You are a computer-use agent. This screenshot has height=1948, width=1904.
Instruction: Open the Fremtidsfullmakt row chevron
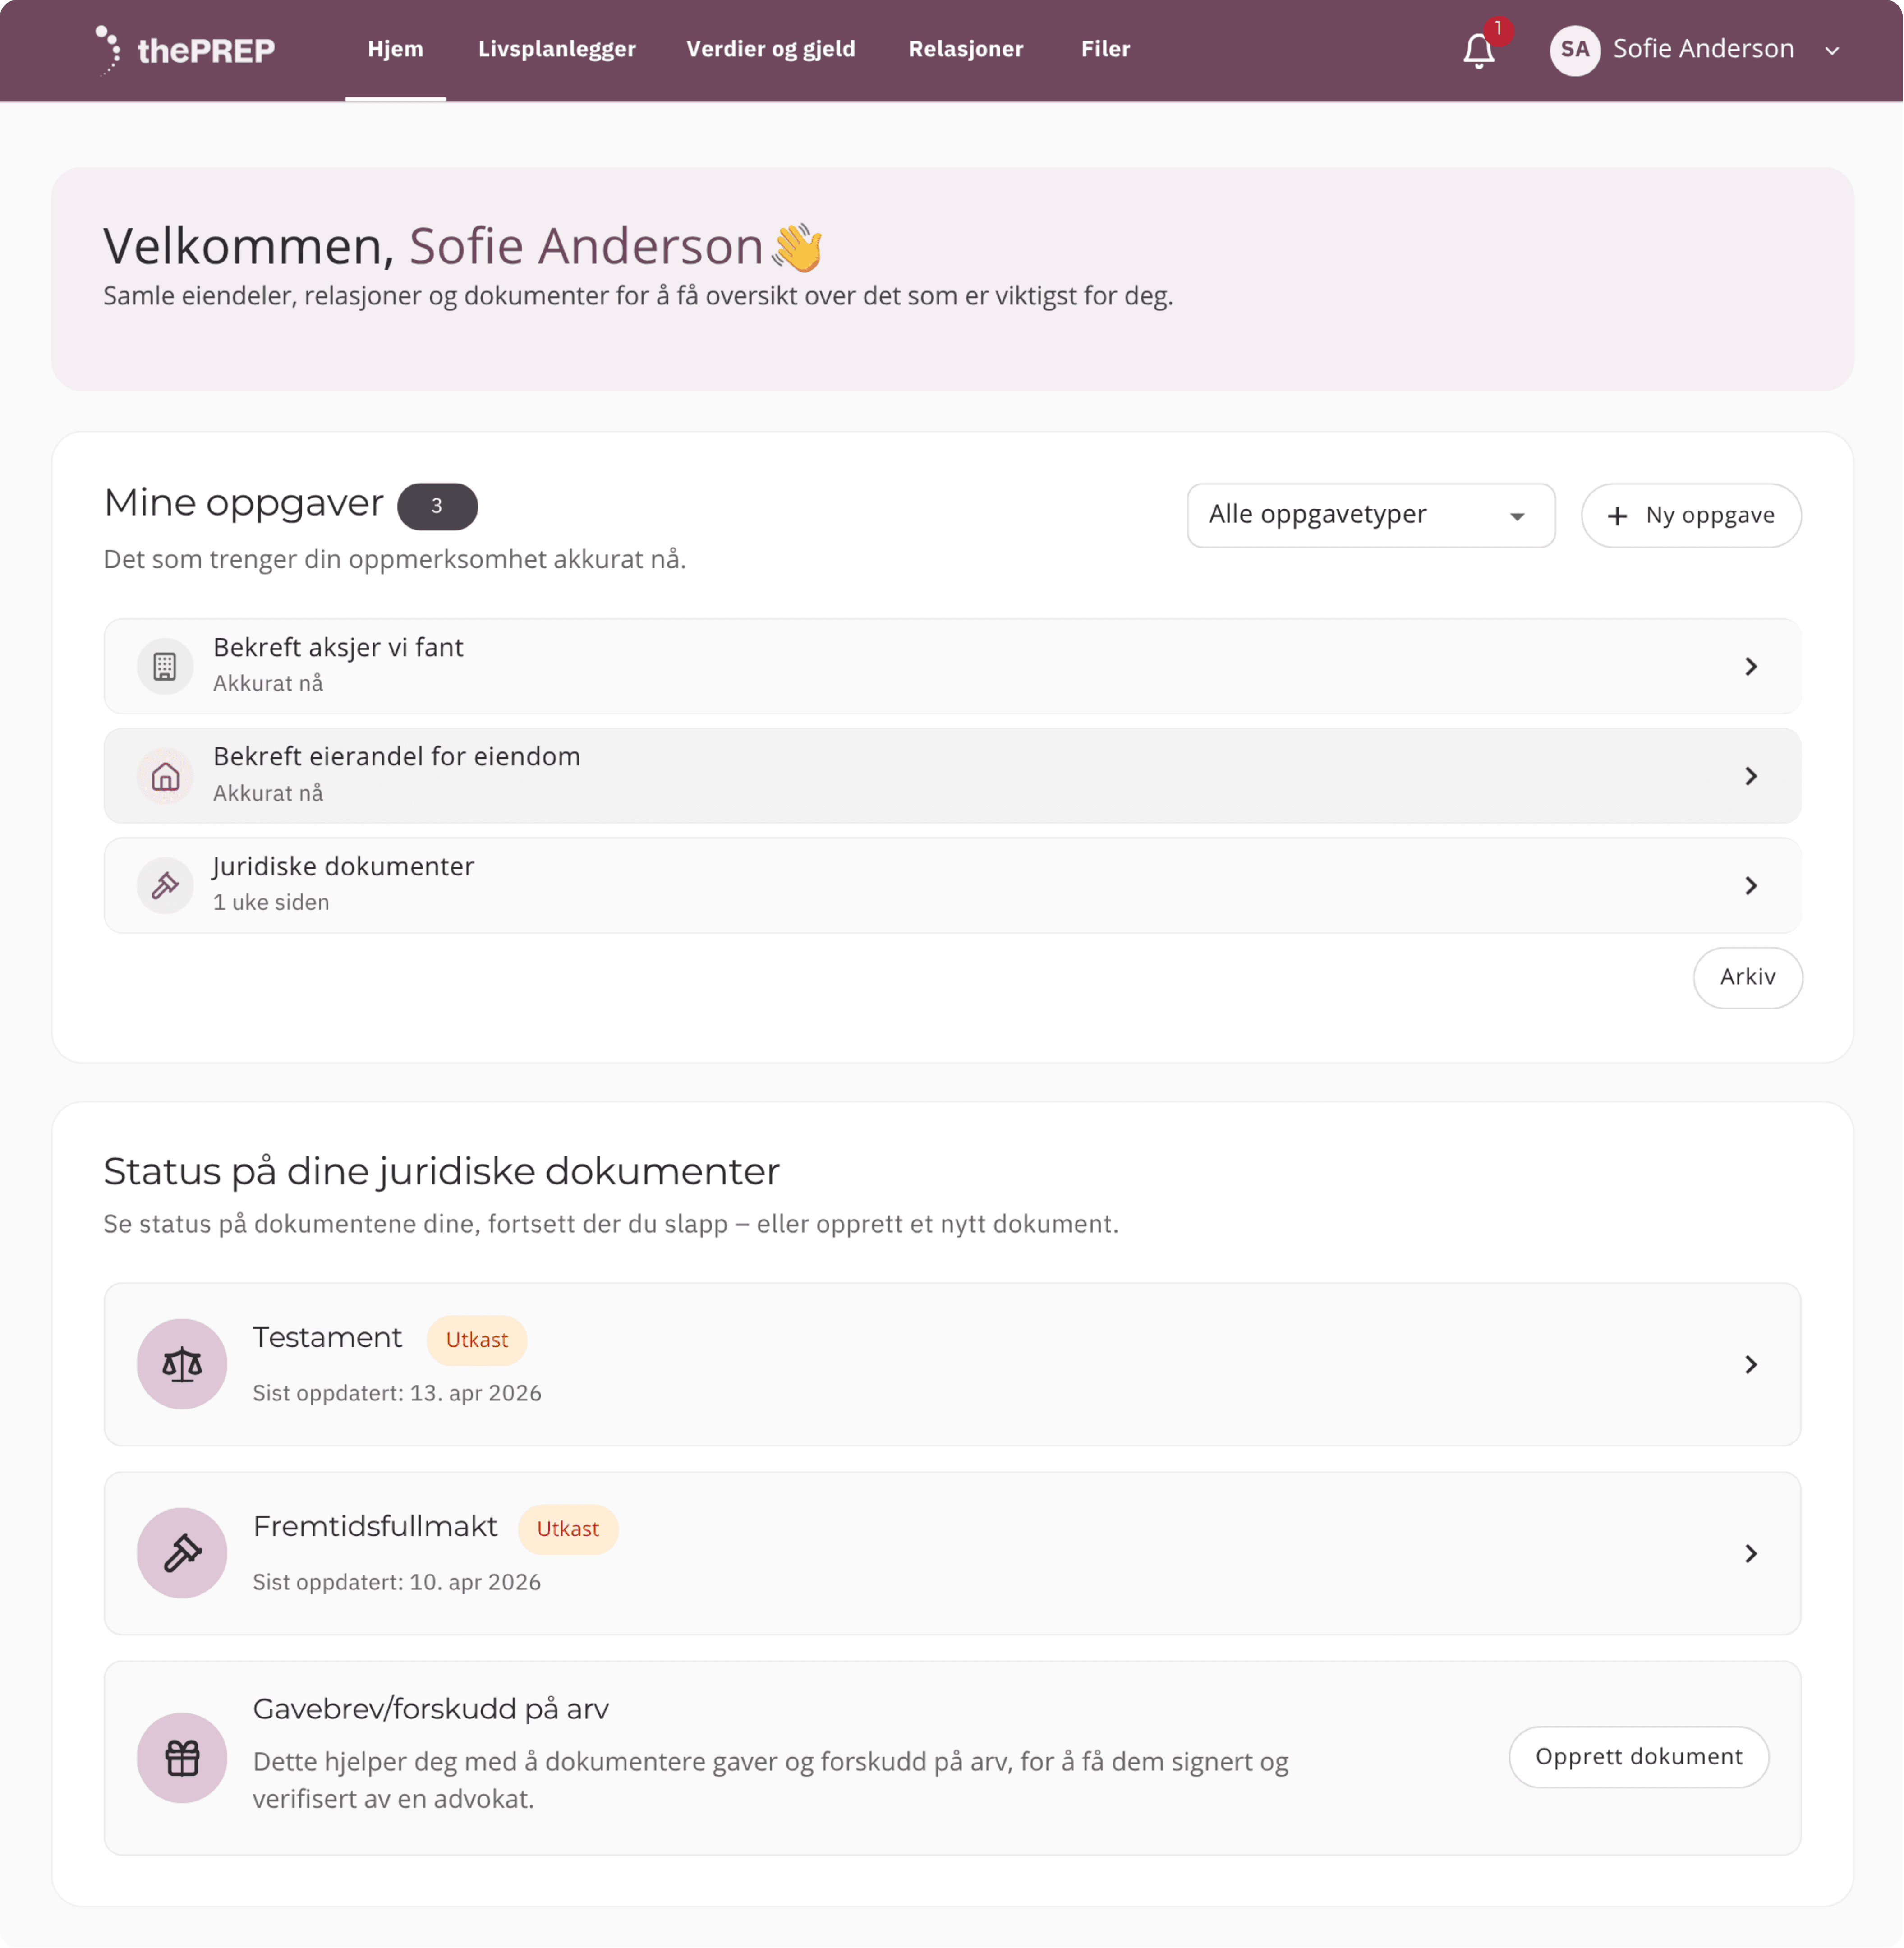[1751, 1553]
